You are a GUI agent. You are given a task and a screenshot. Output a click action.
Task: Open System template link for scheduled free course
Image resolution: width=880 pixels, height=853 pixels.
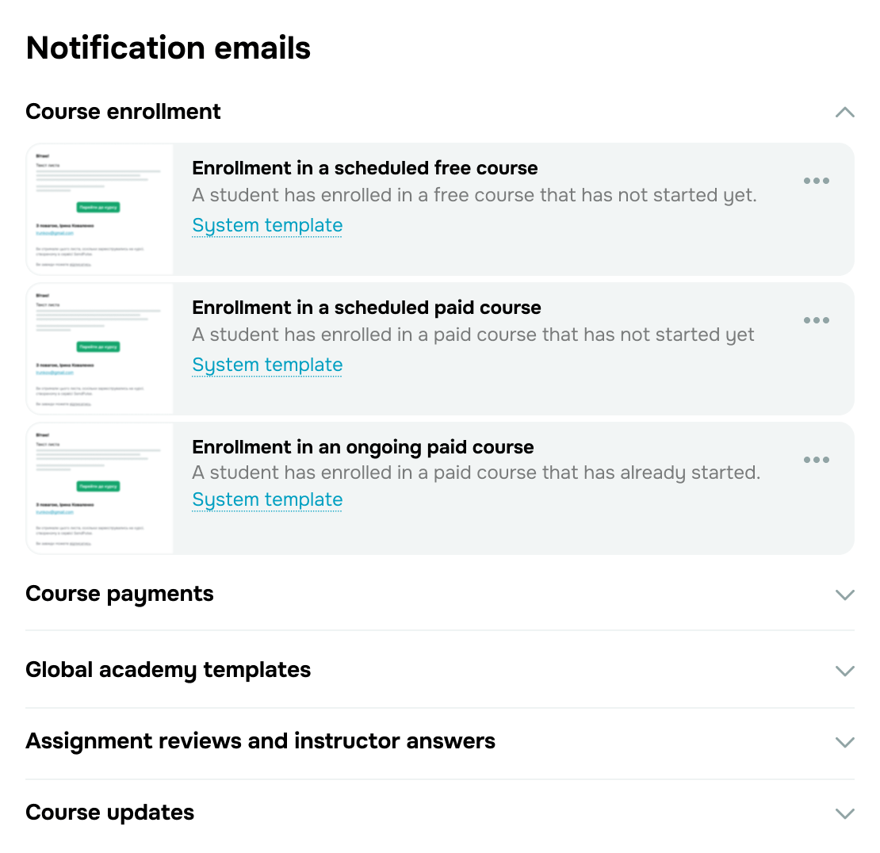[x=267, y=226]
